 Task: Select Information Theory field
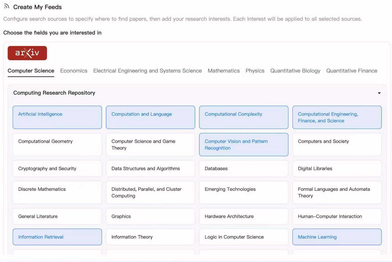(x=150, y=237)
